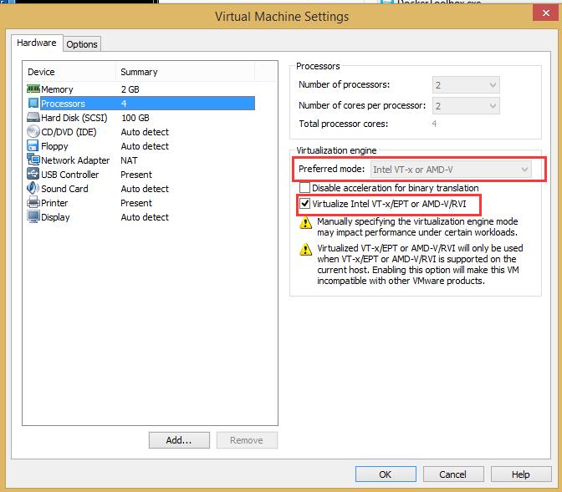
Task: Click the Processors chip icon
Action: tap(33, 103)
